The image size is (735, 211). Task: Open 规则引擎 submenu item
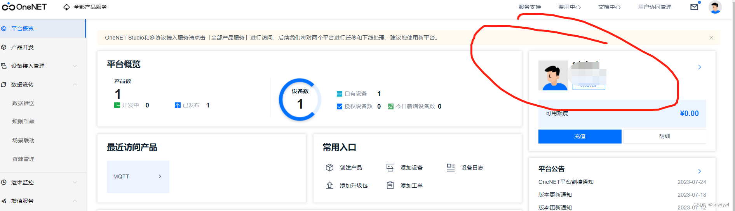23,122
